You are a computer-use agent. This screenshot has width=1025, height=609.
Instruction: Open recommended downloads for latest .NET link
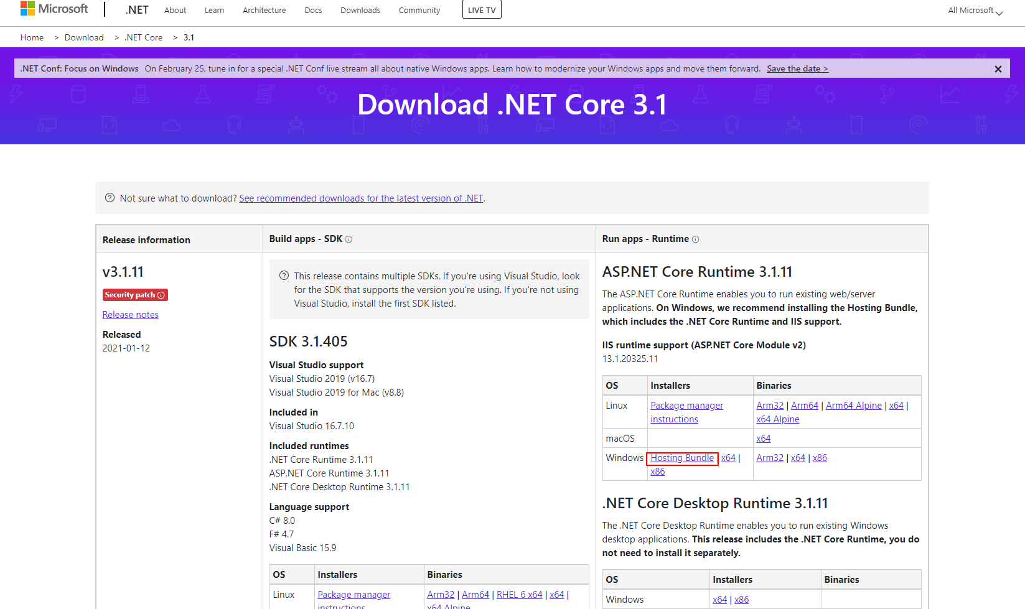[361, 198]
